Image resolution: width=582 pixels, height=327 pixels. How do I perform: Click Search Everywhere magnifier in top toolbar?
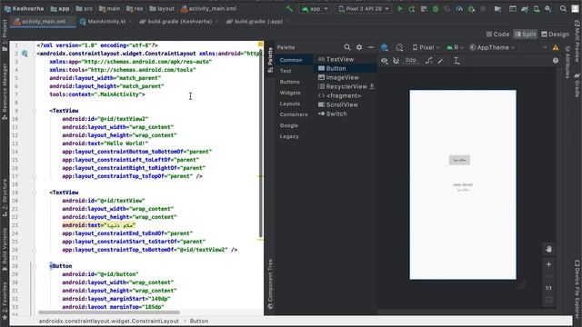pyautogui.click(x=563, y=8)
